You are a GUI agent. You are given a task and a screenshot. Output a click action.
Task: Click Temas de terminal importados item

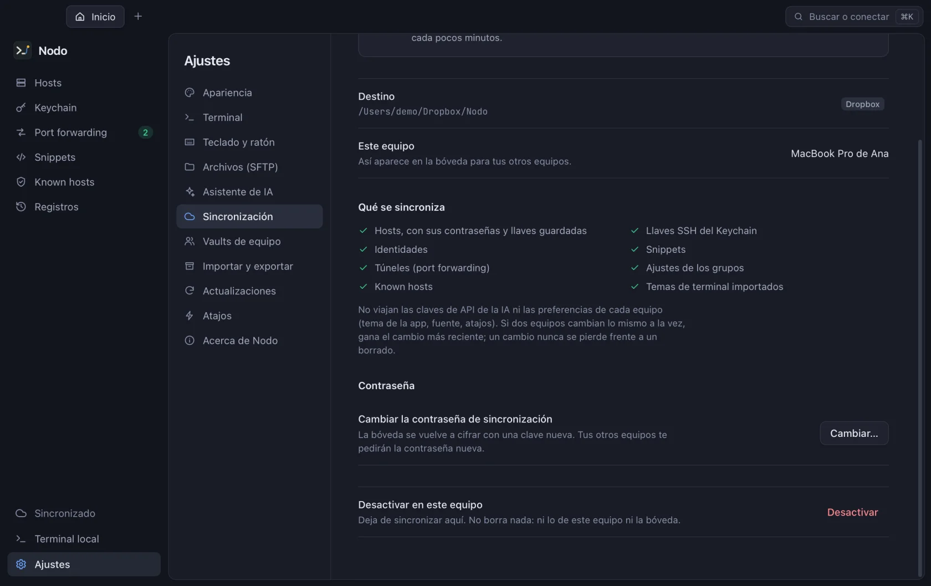pyautogui.click(x=714, y=287)
